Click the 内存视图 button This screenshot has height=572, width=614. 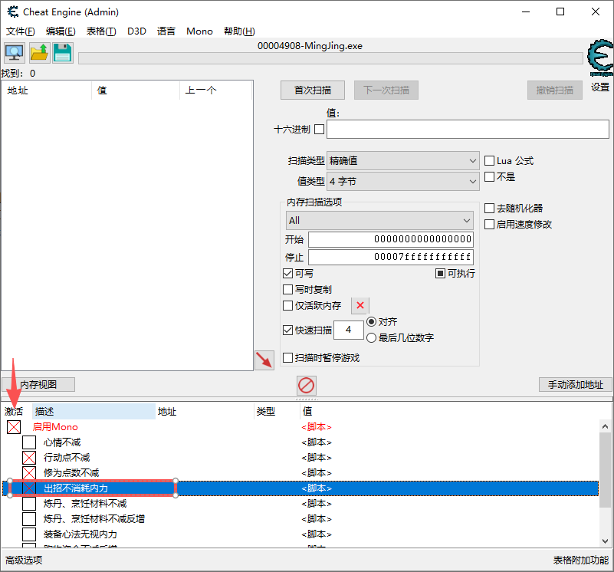38,384
